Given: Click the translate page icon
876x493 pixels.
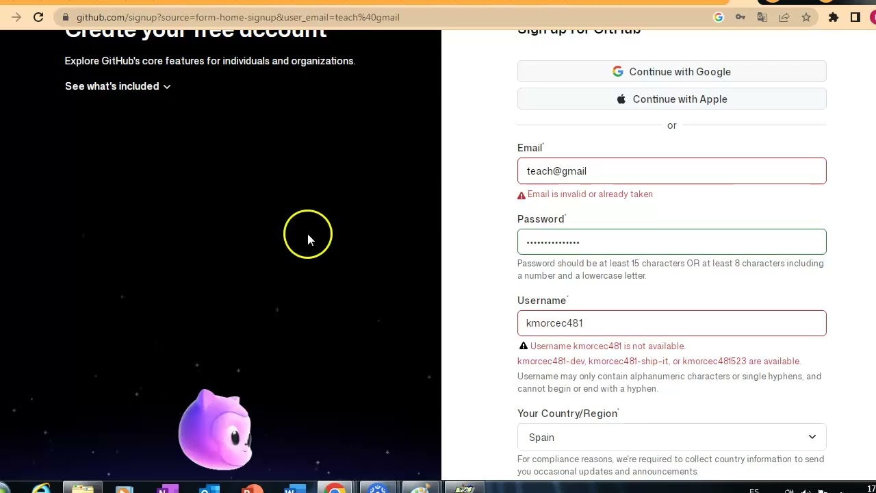Looking at the screenshot, I should pos(762,17).
